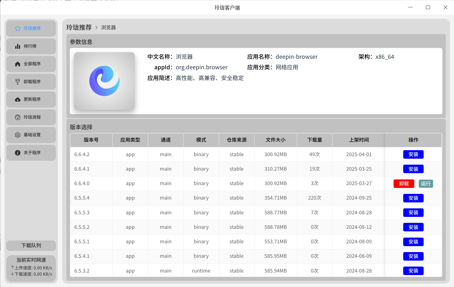454x287 pixels.
Task: Click the 关于程序 info icon
Action: pos(18,153)
